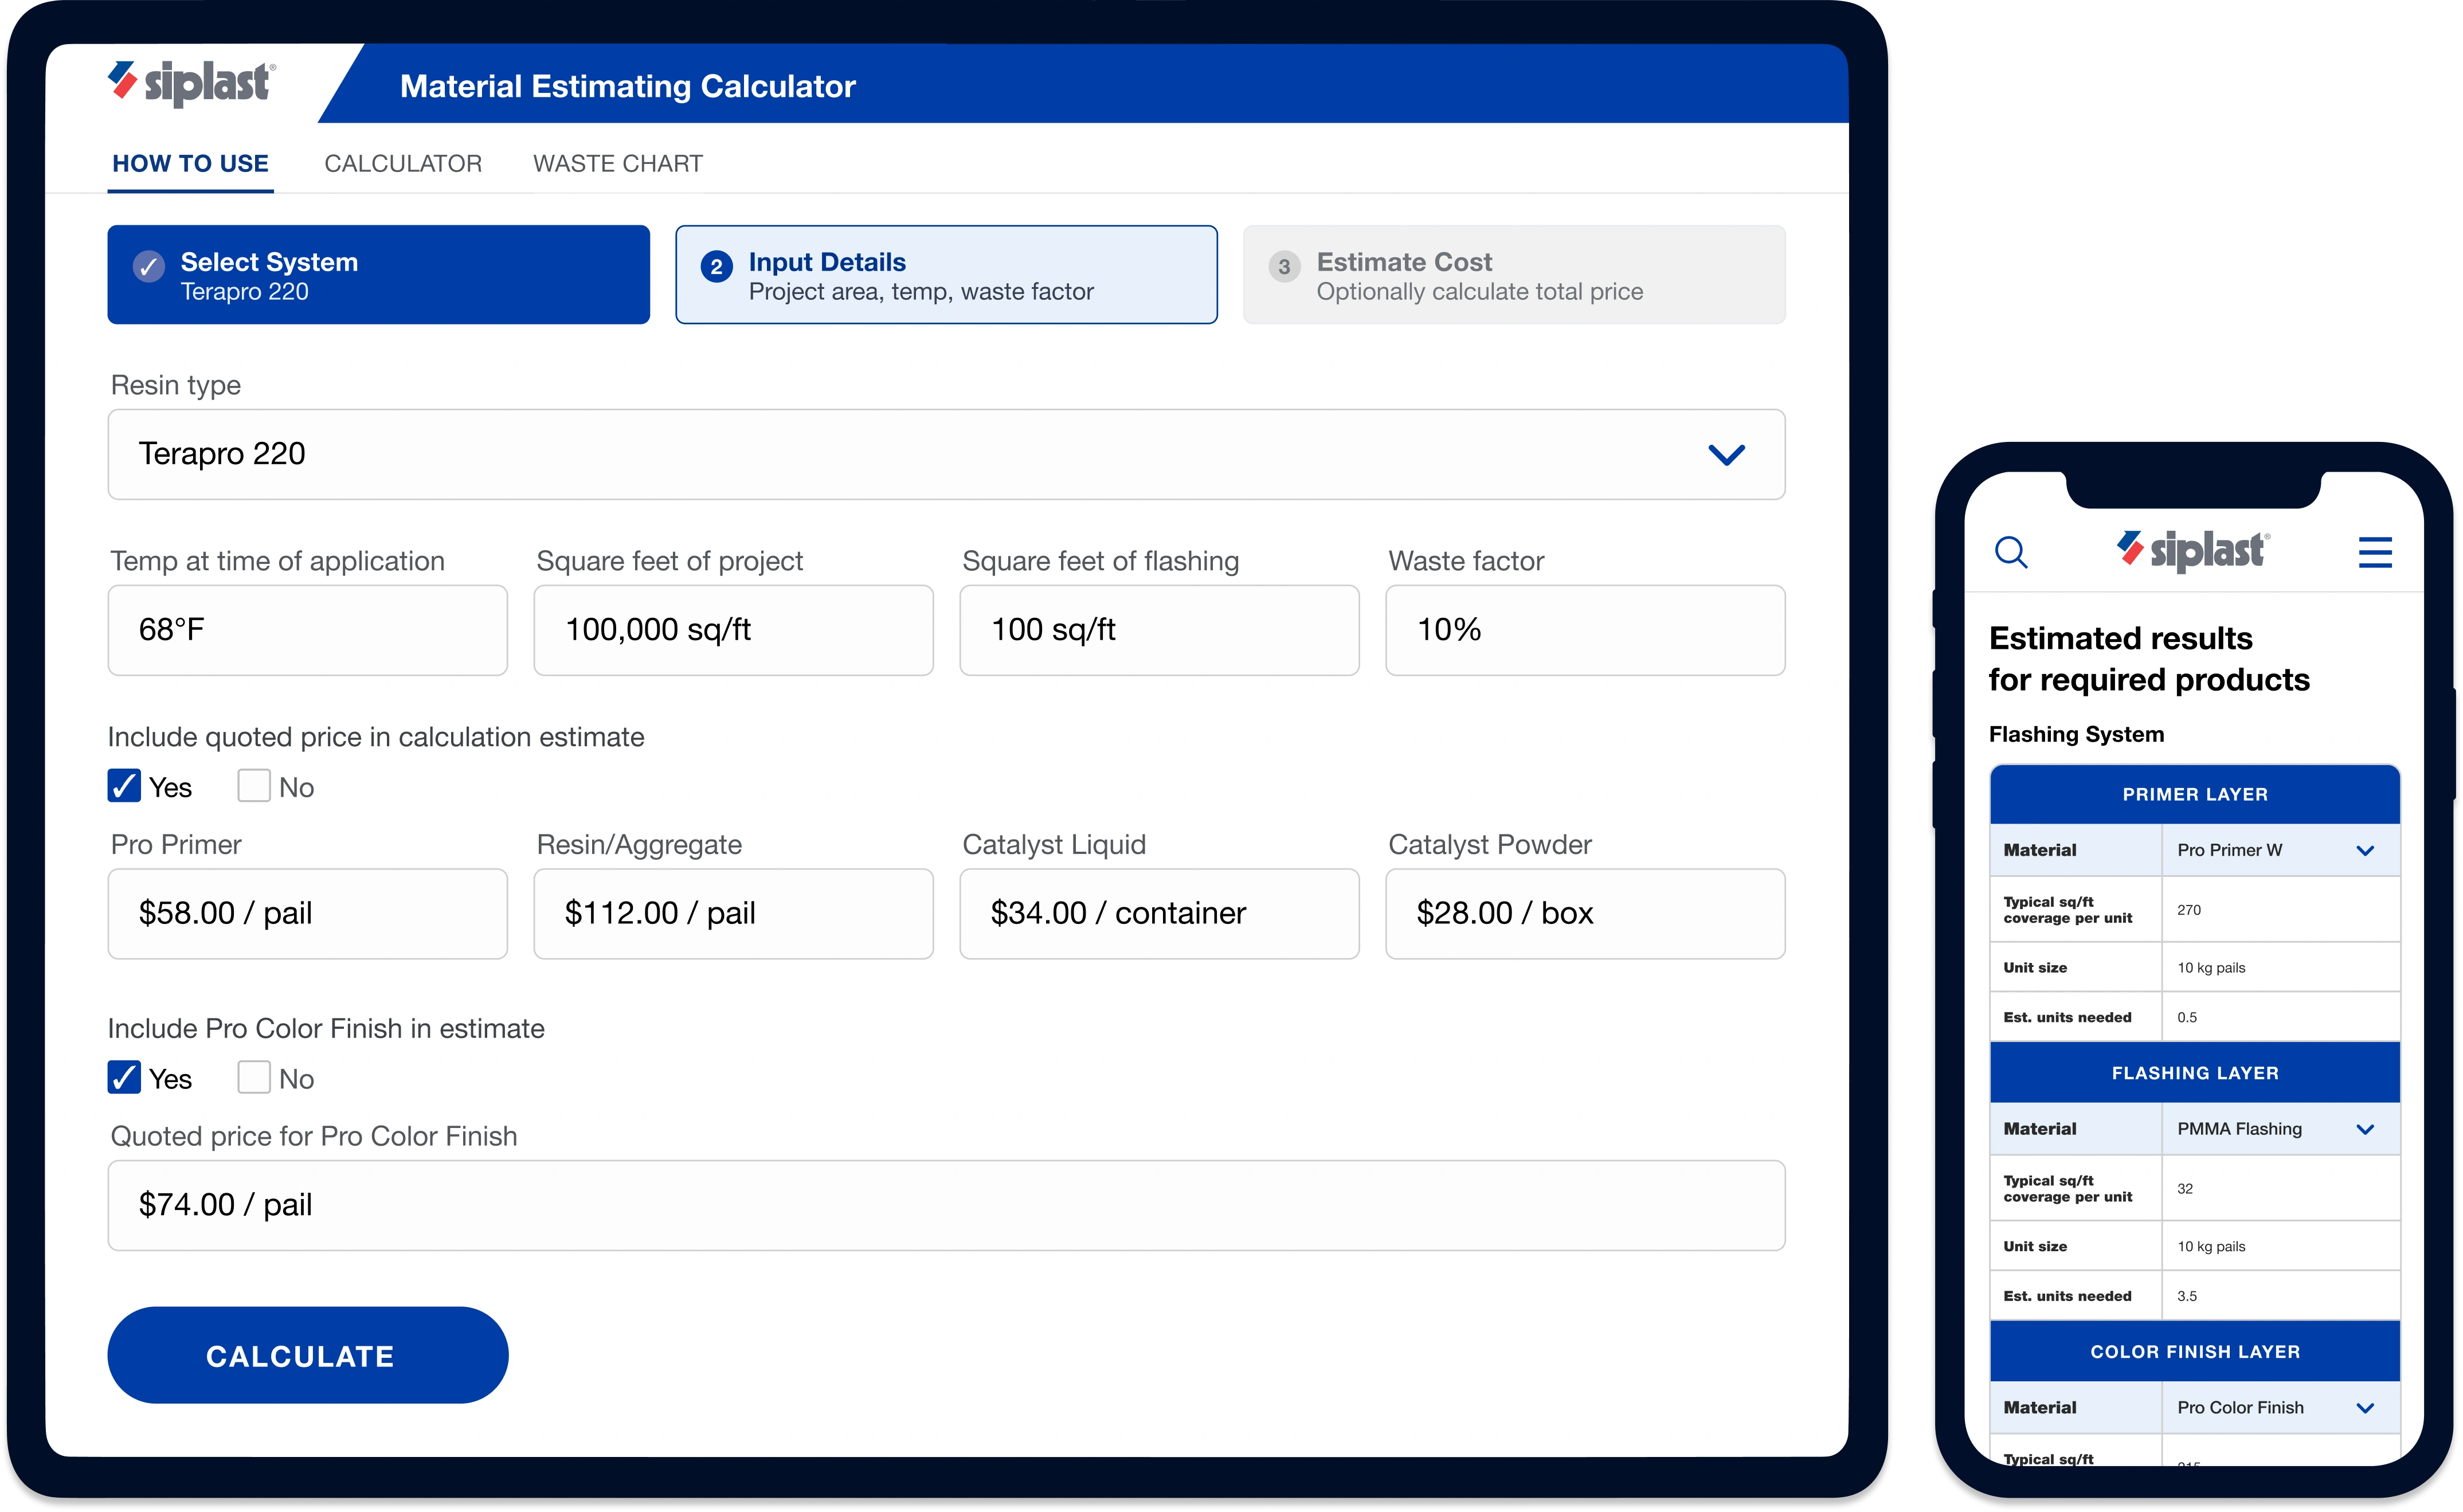This screenshot has width=2463, height=1512.
Task: Click the Siplast logo on the tablet
Action: click(x=191, y=83)
